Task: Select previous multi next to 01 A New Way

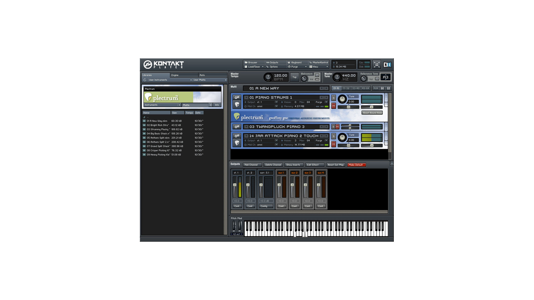Action: point(322,88)
